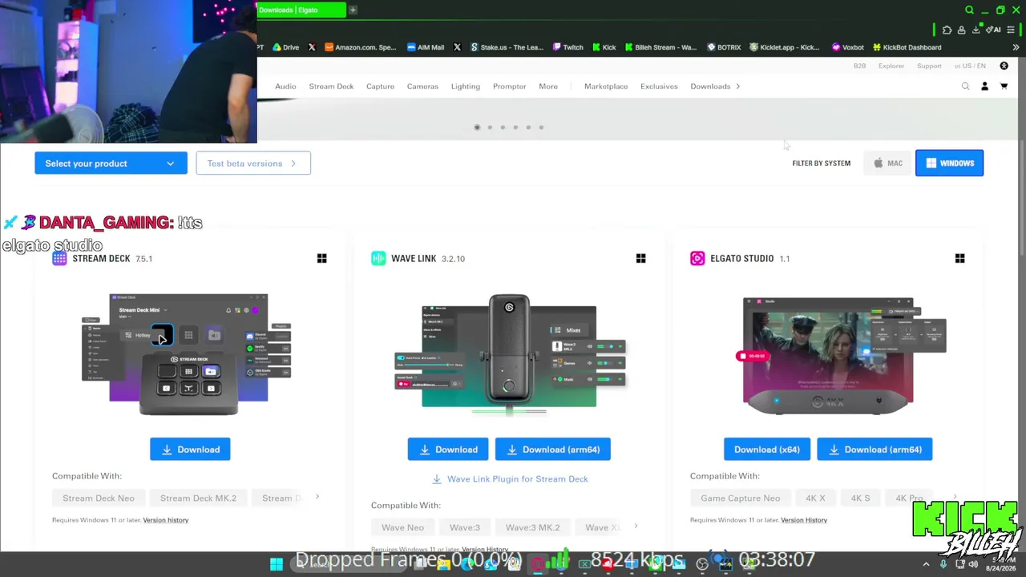Open the More menu
This screenshot has height=577, width=1026.
[x=548, y=87]
